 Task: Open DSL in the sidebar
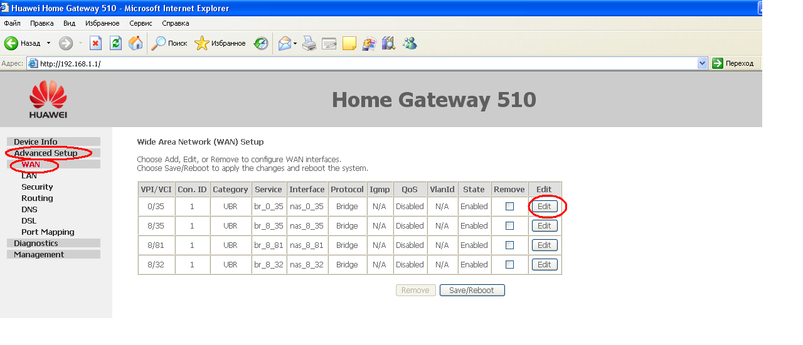click(x=29, y=220)
